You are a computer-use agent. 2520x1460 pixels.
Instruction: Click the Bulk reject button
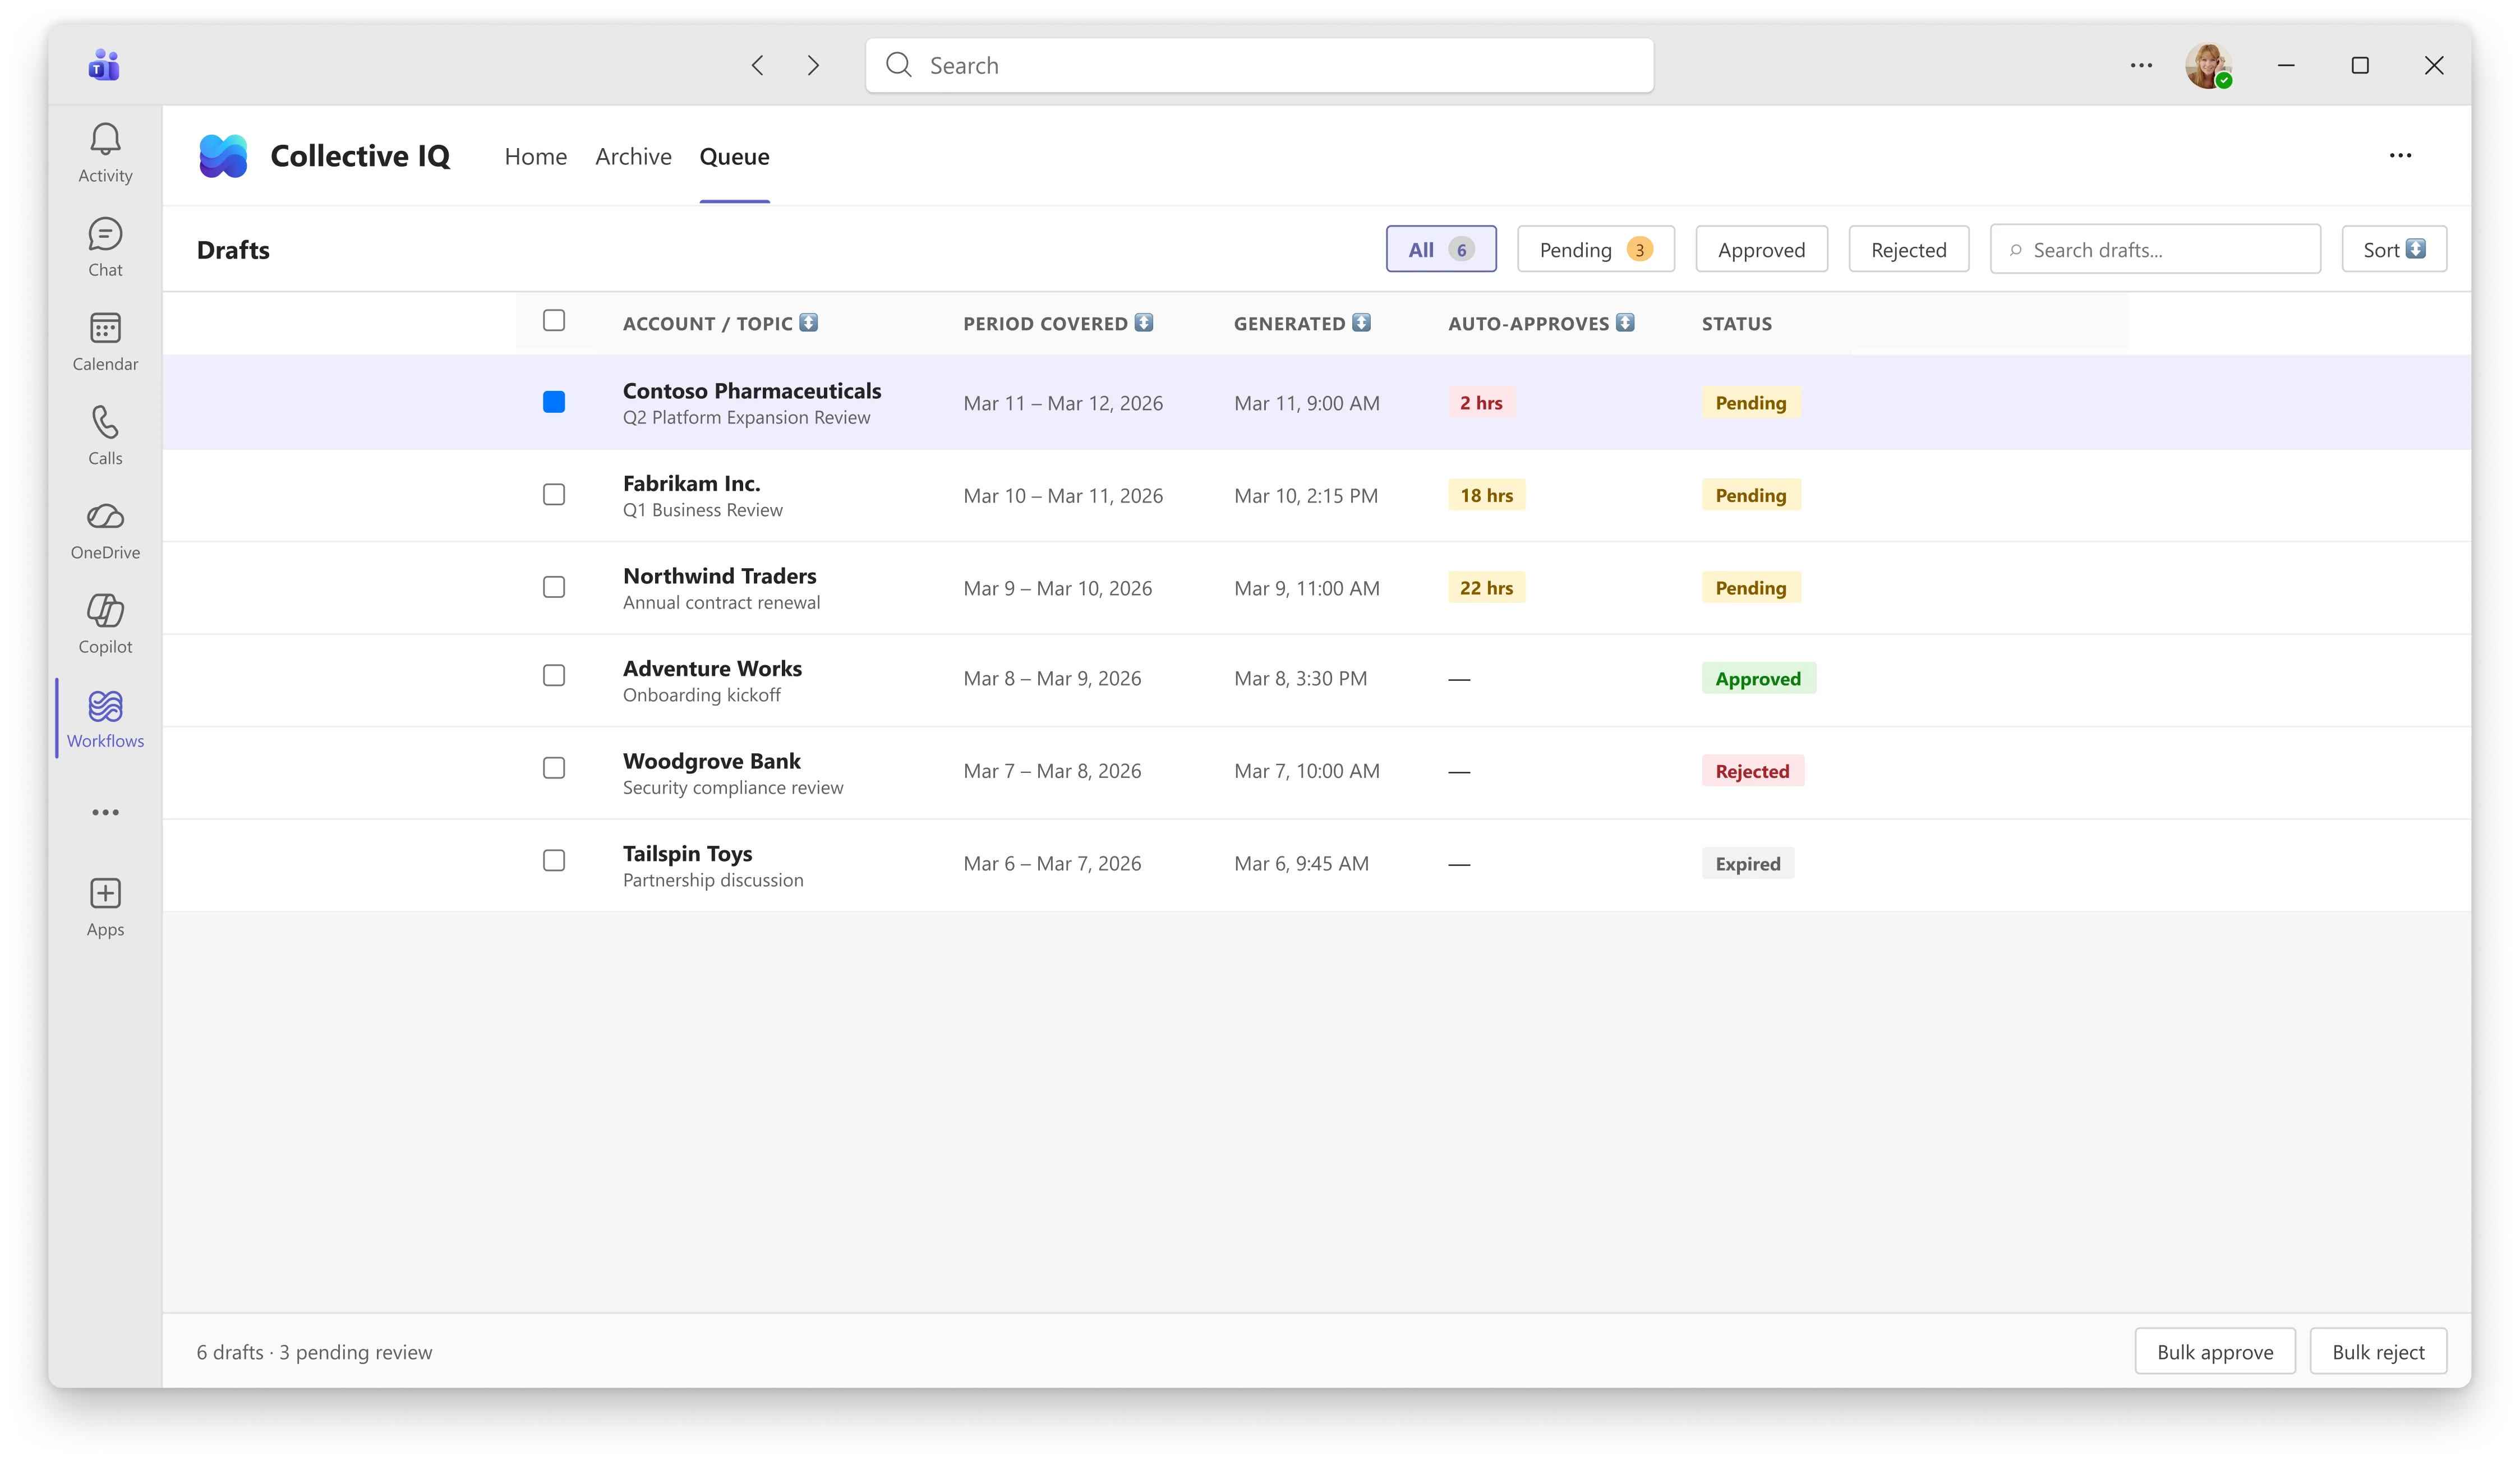click(x=2378, y=1352)
